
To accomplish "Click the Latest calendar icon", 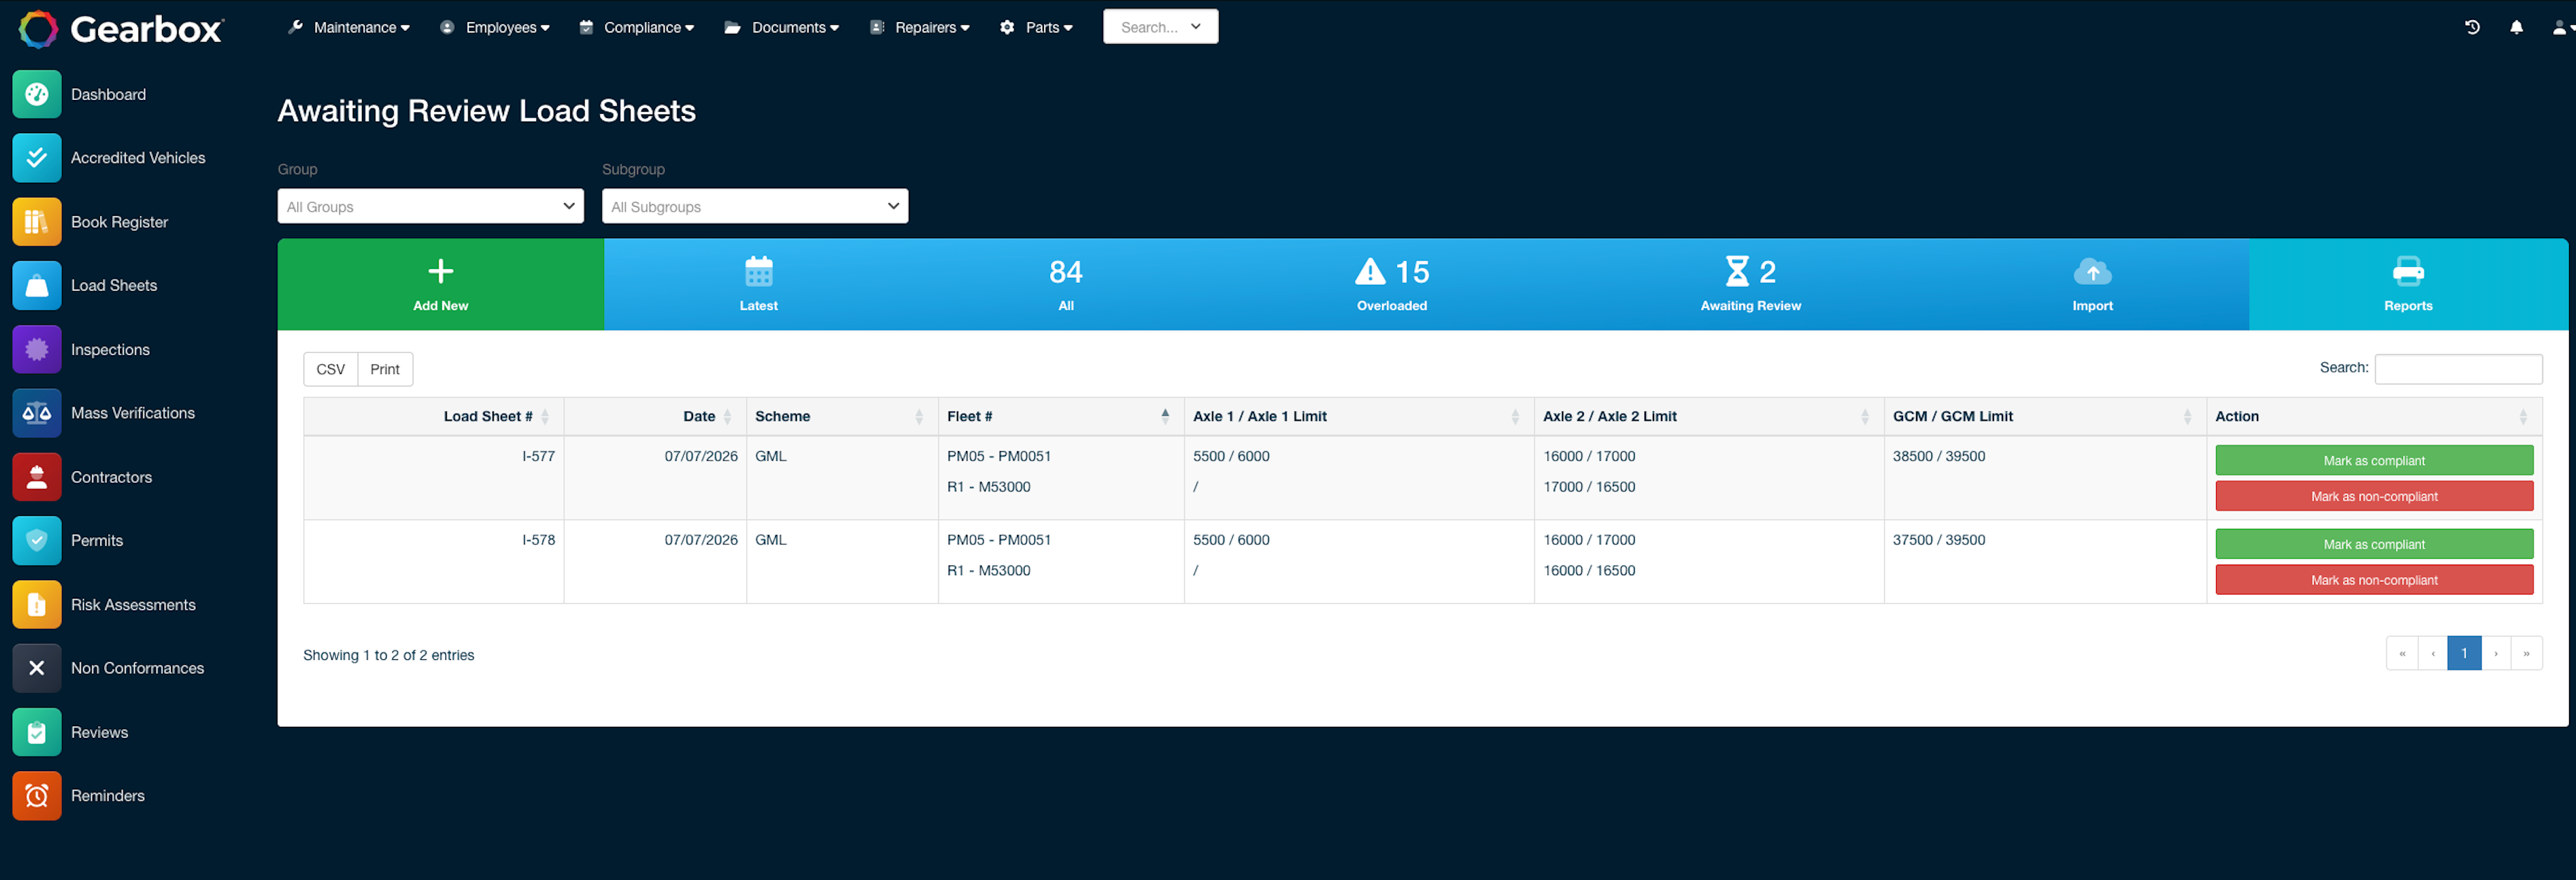I will pyautogui.click(x=759, y=271).
